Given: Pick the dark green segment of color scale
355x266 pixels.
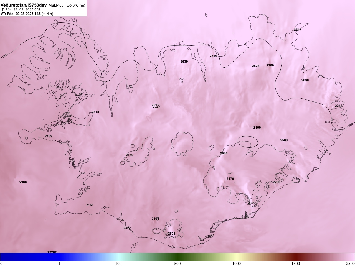Looking at the screenshot, I should click(x=177, y=257).
